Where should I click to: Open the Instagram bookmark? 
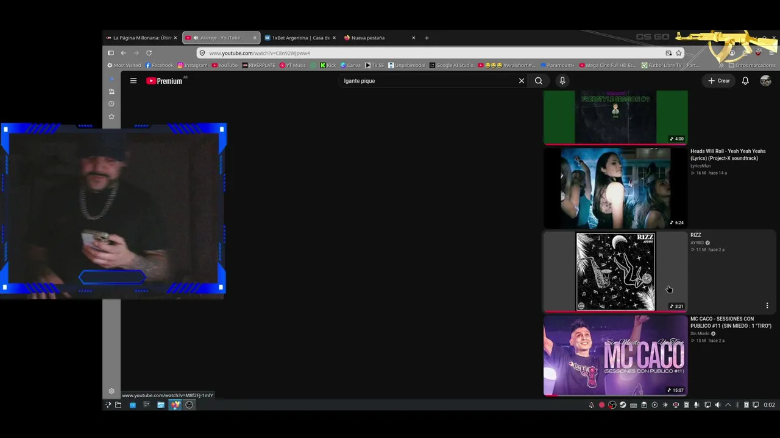(193, 65)
